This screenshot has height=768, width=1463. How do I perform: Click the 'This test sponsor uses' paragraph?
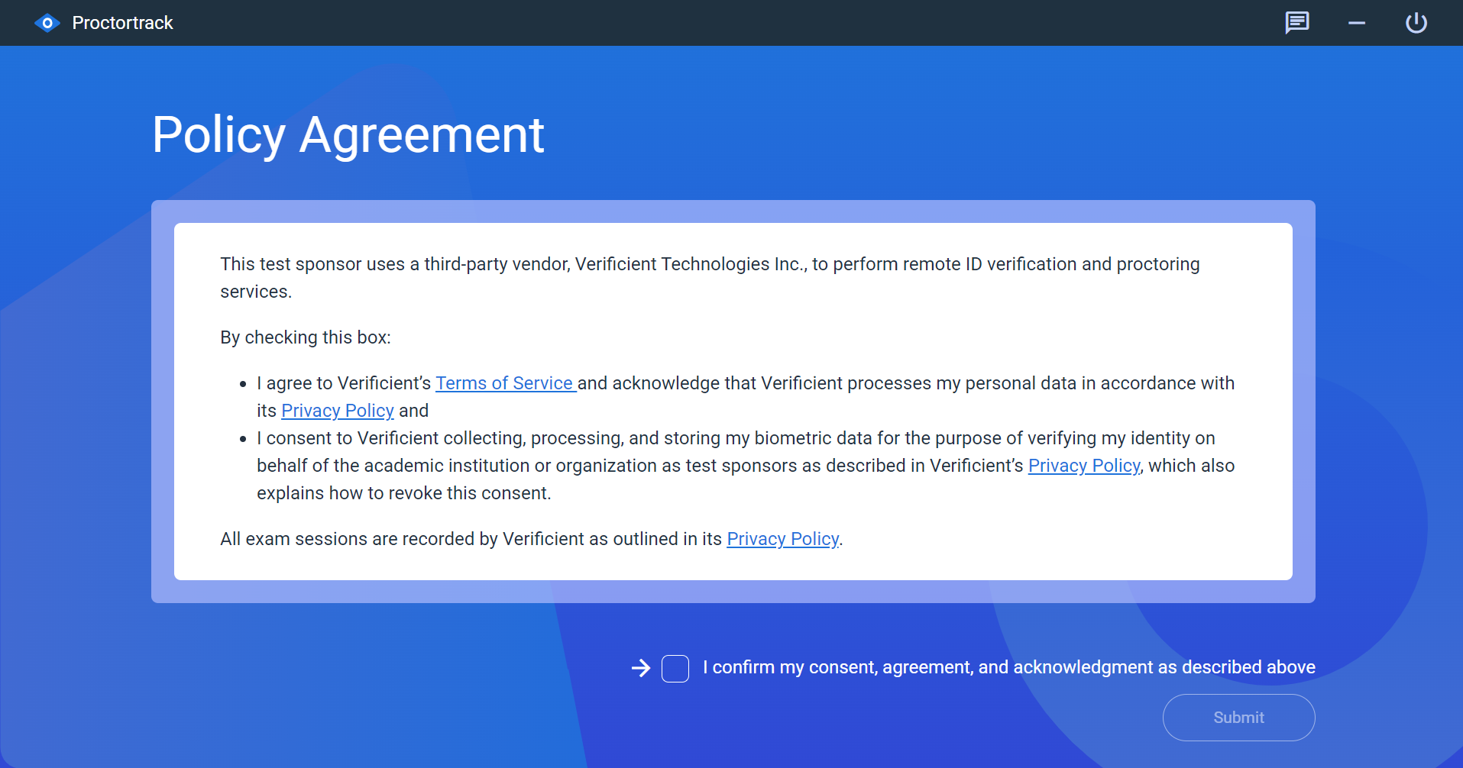coord(710,278)
